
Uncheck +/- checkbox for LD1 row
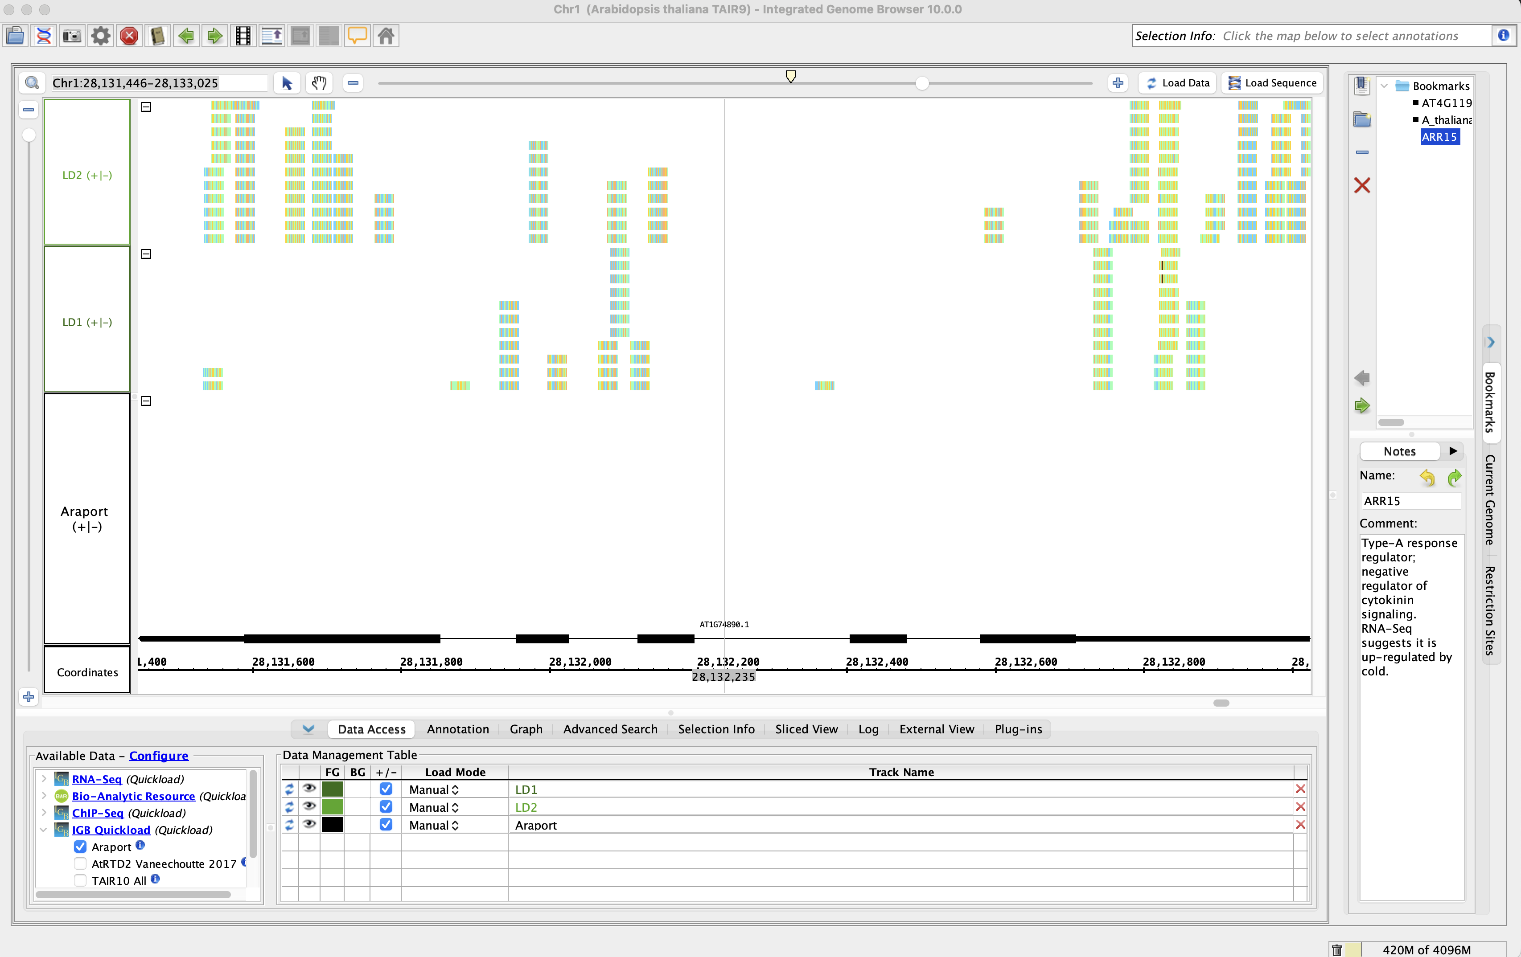pyautogui.click(x=386, y=789)
